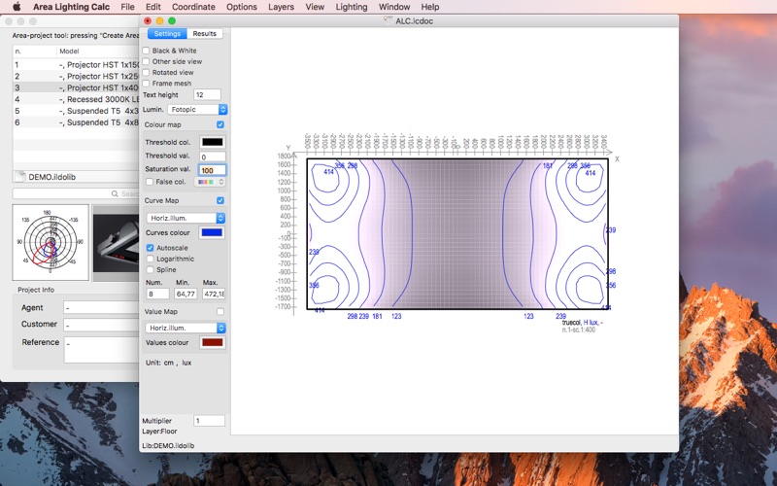This screenshot has height=486, width=777.
Task: Uncheck the Autoscale option
Action: [x=150, y=248]
